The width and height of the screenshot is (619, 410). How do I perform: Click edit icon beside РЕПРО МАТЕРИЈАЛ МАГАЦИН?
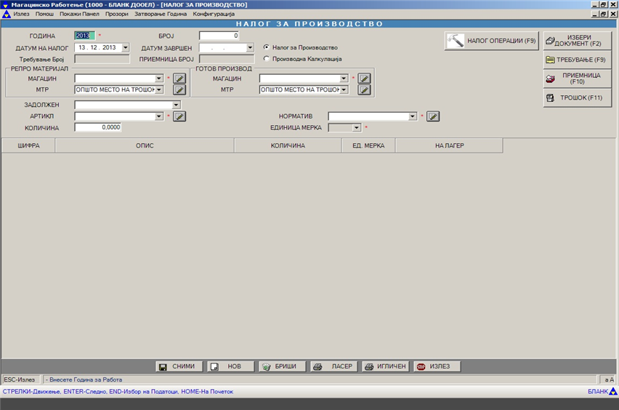[x=179, y=79]
